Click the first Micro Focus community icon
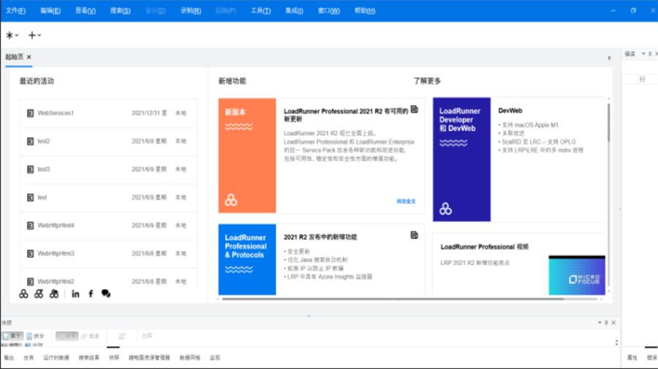Image resolution: width=658 pixels, height=369 pixels. (x=24, y=294)
